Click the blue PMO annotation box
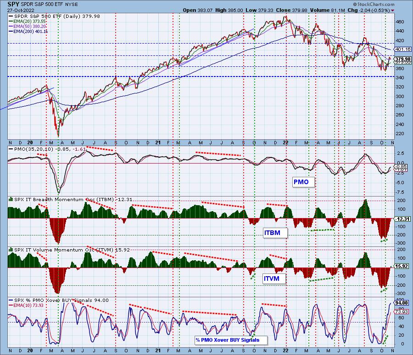The image size is (413, 355). [x=303, y=182]
